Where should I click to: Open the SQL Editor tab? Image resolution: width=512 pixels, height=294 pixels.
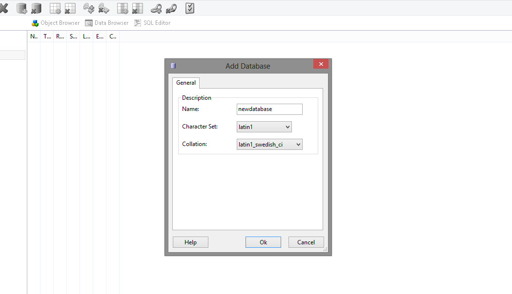click(152, 23)
